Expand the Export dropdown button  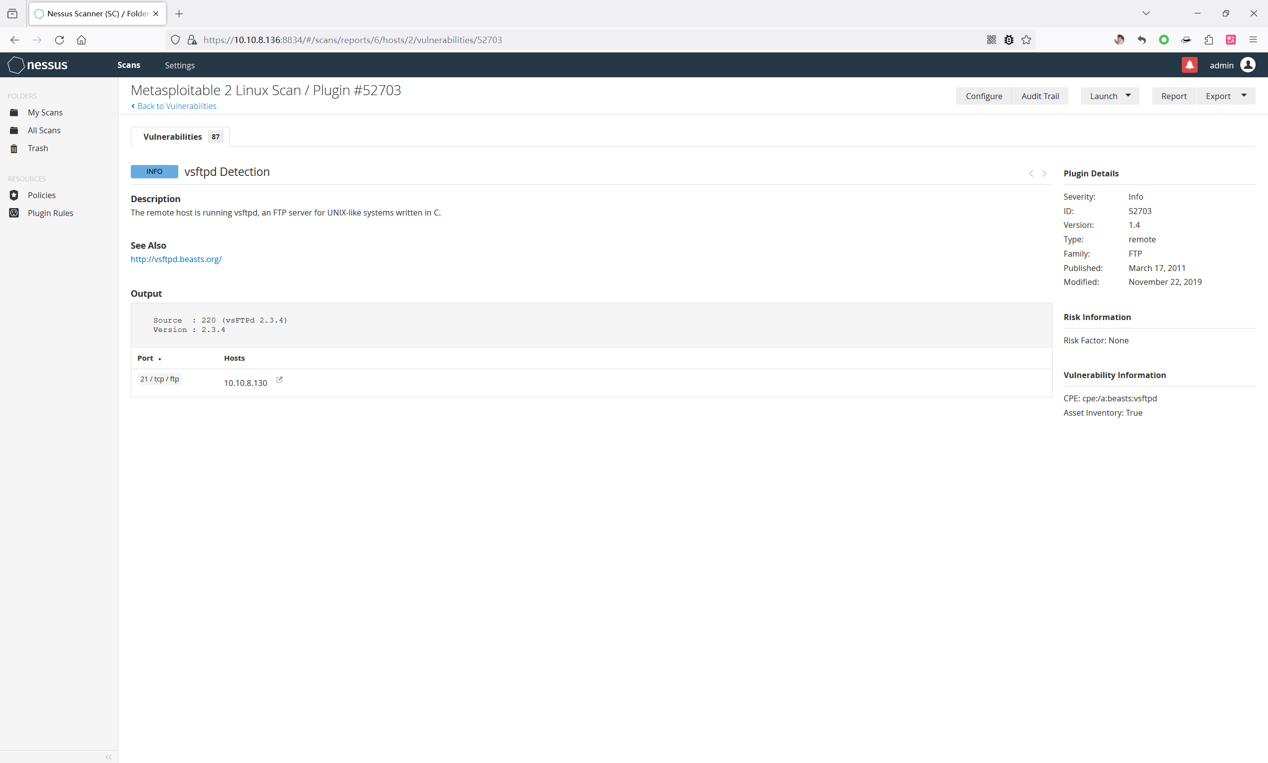pyautogui.click(x=1226, y=96)
